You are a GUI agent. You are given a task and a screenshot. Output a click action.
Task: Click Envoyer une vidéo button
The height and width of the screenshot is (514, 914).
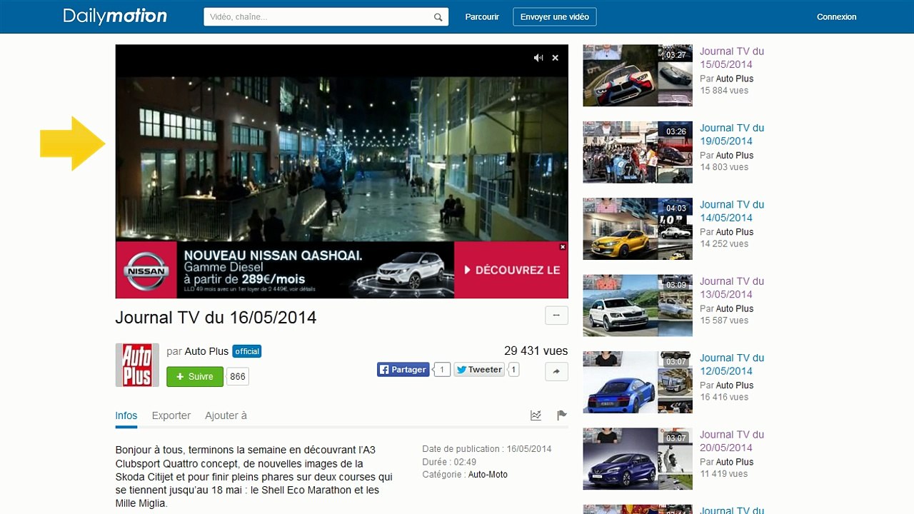pyautogui.click(x=555, y=17)
